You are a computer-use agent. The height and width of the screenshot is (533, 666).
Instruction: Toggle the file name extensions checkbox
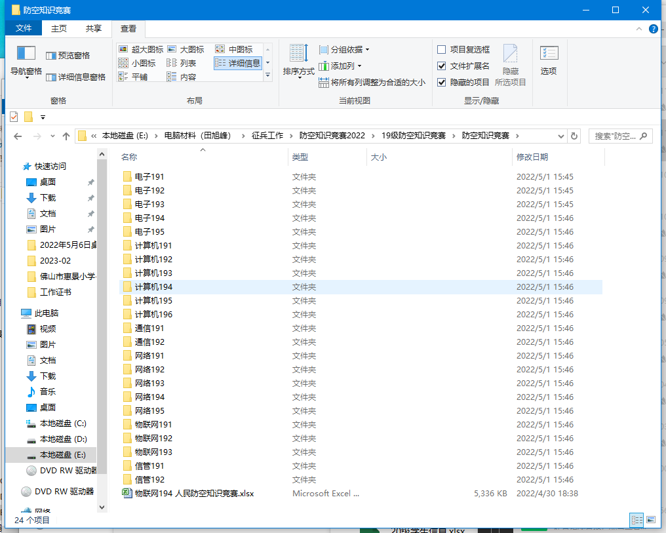click(442, 66)
